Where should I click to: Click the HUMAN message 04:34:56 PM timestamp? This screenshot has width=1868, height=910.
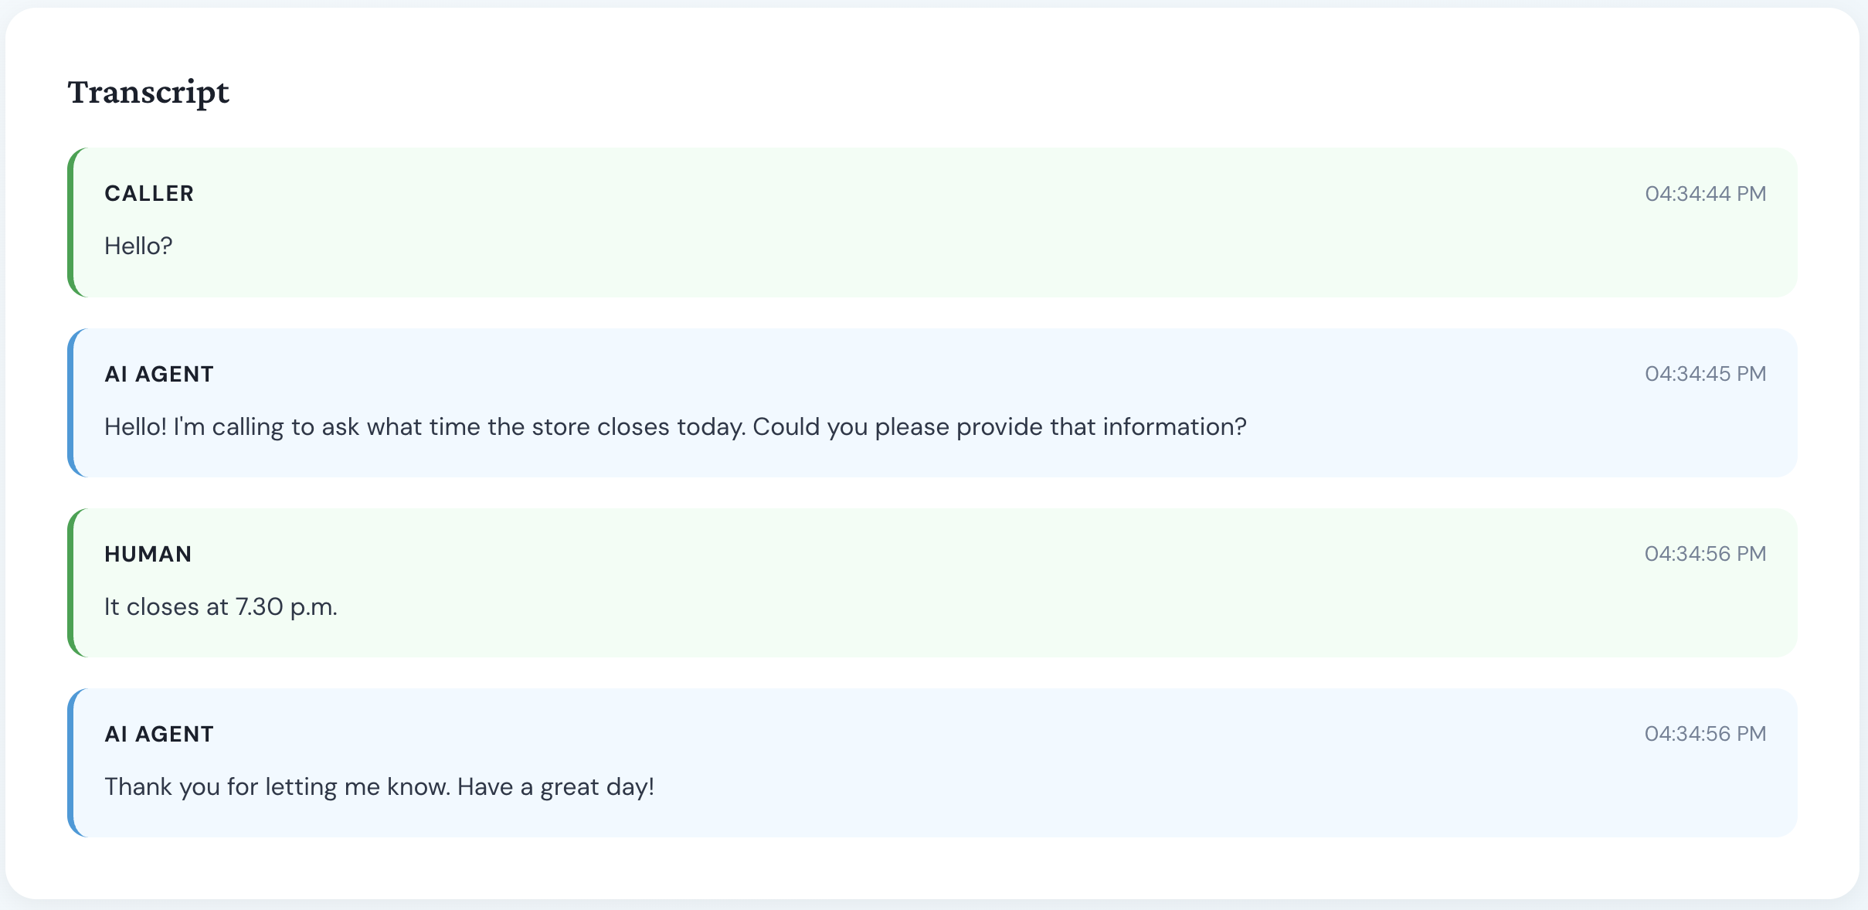point(1705,554)
